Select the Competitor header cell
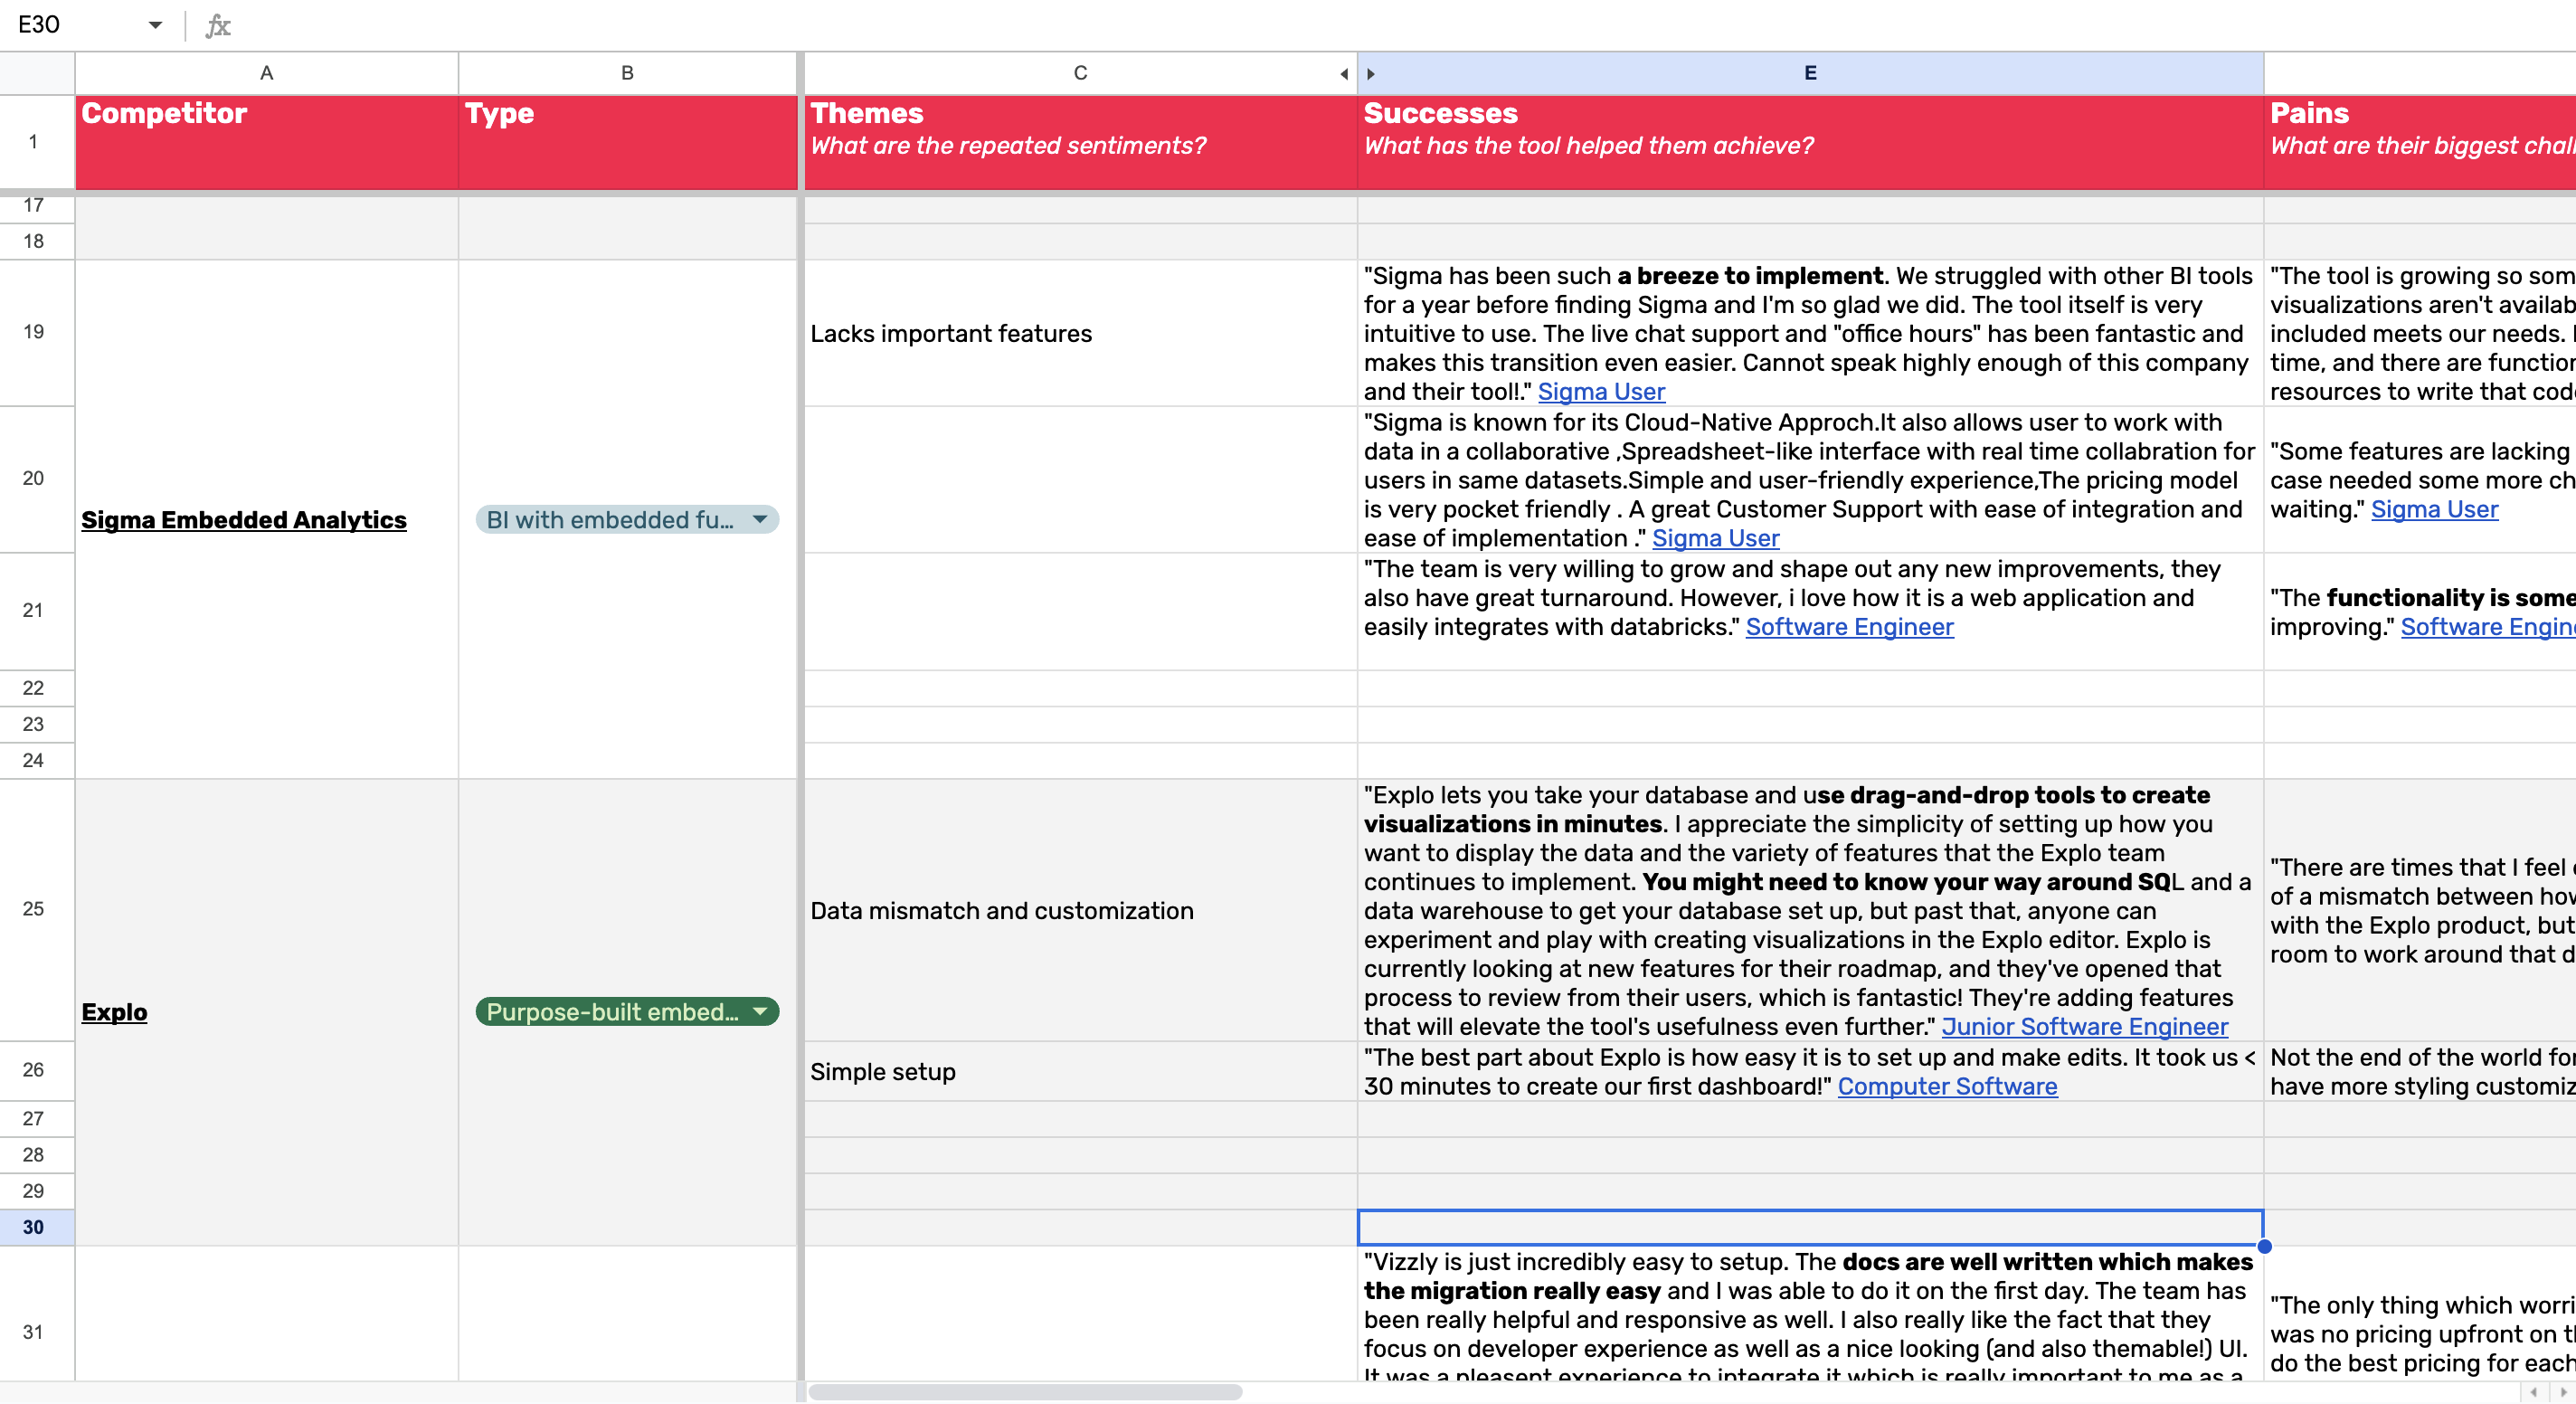Image resolution: width=2576 pixels, height=1404 pixels. tap(266, 142)
